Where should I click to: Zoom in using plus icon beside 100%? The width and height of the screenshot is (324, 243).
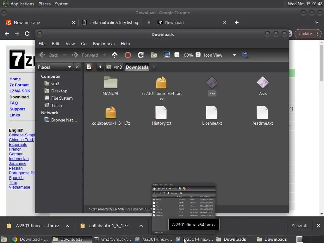coord(198,55)
